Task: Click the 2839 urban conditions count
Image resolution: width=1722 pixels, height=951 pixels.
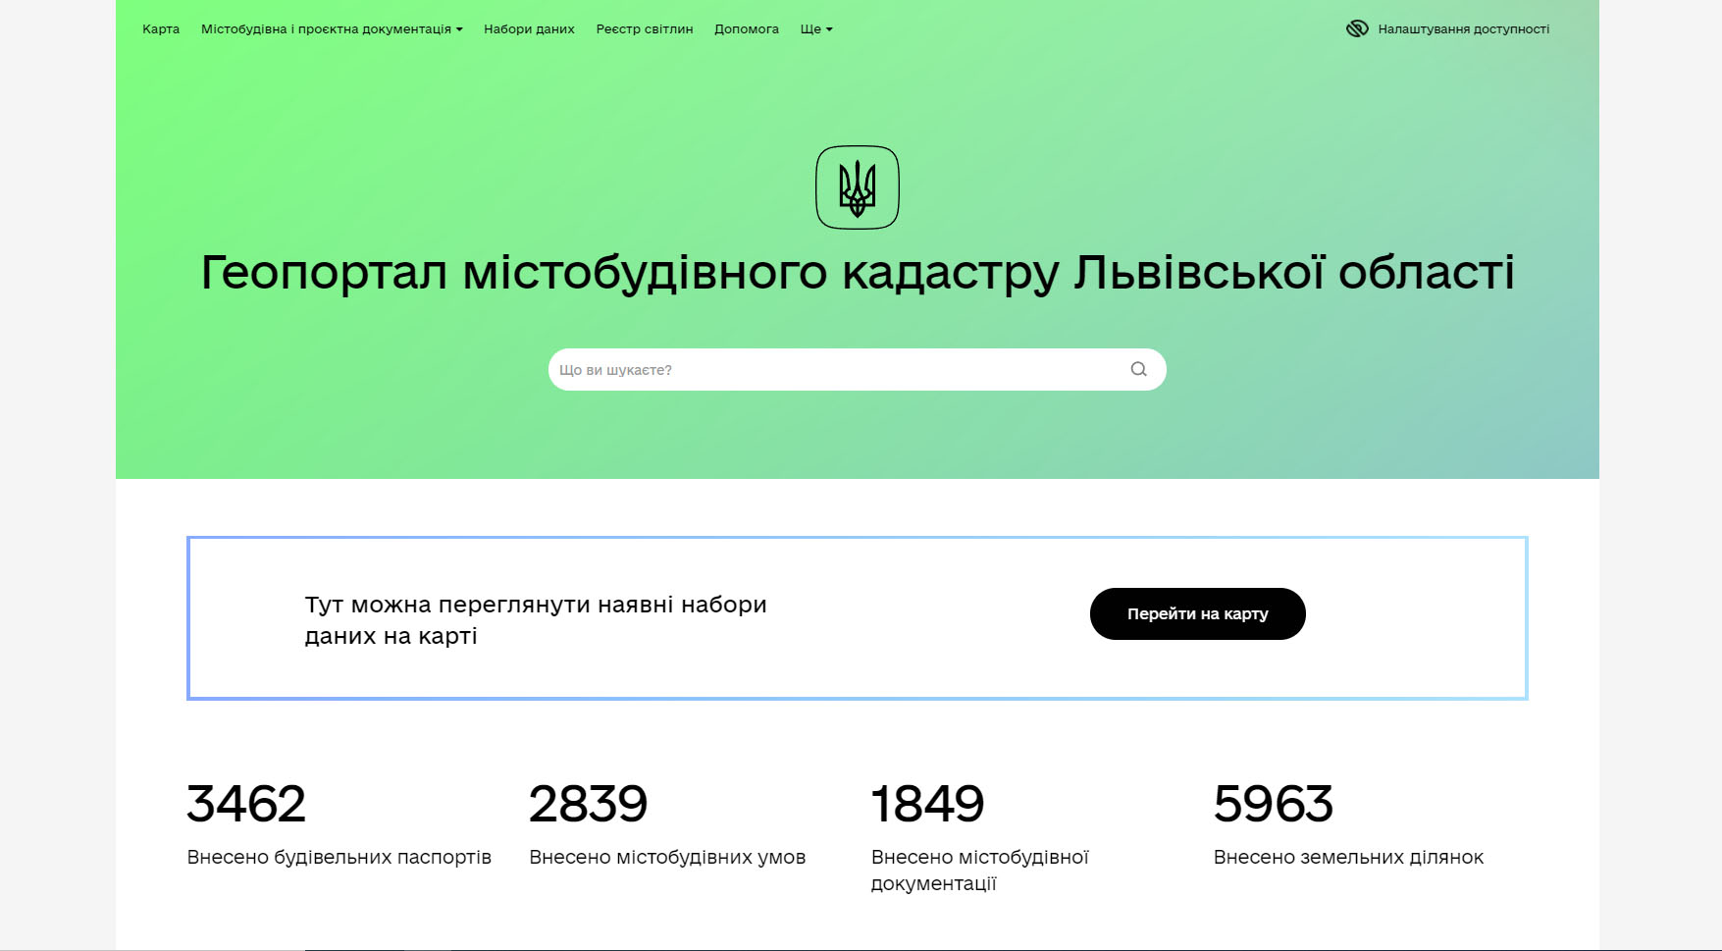Action: point(588,804)
